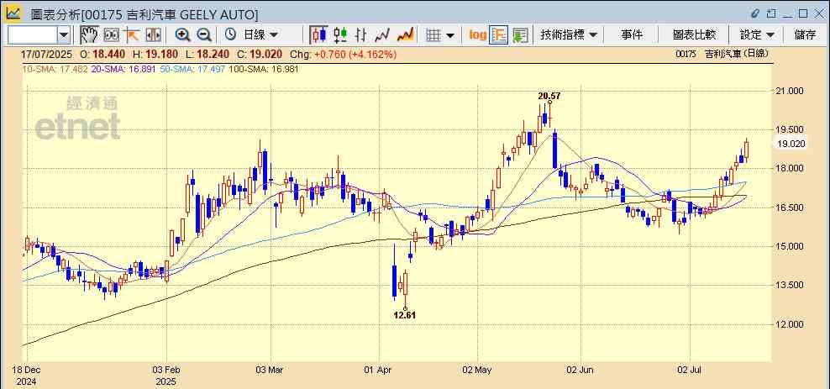The width and height of the screenshot is (830, 389).
Task: Click the grid lines icon
Action: click(x=433, y=35)
